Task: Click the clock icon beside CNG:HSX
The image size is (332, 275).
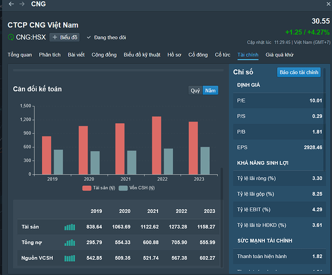Action: coord(11,37)
